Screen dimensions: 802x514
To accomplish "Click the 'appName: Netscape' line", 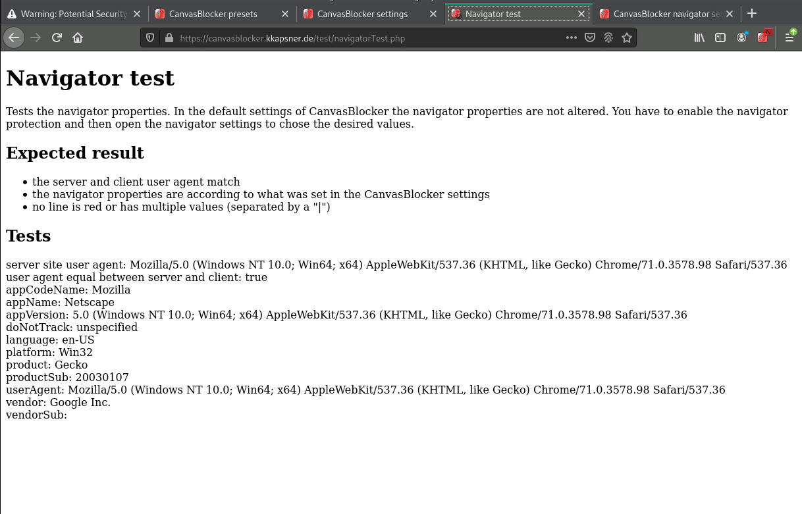I will 60,302.
